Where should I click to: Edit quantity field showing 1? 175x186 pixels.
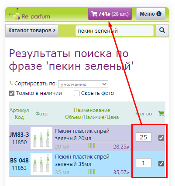(x=144, y=163)
